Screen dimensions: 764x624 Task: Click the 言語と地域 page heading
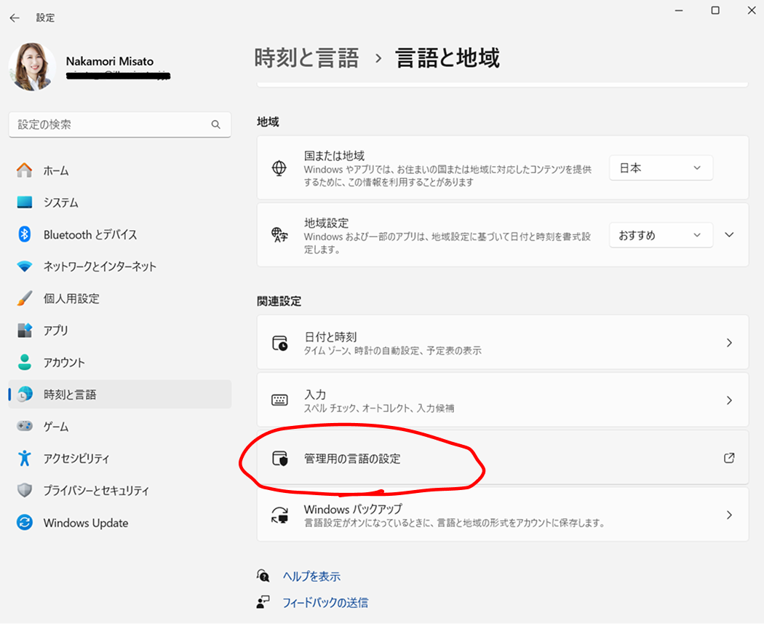(x=447, y=58)
